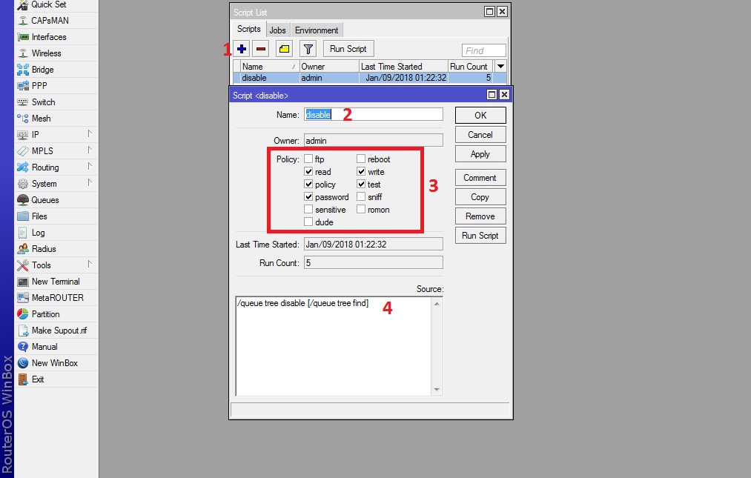Click the Apply button
The height and width of the screenshot is (478, 751).
[x=480, y=153]
